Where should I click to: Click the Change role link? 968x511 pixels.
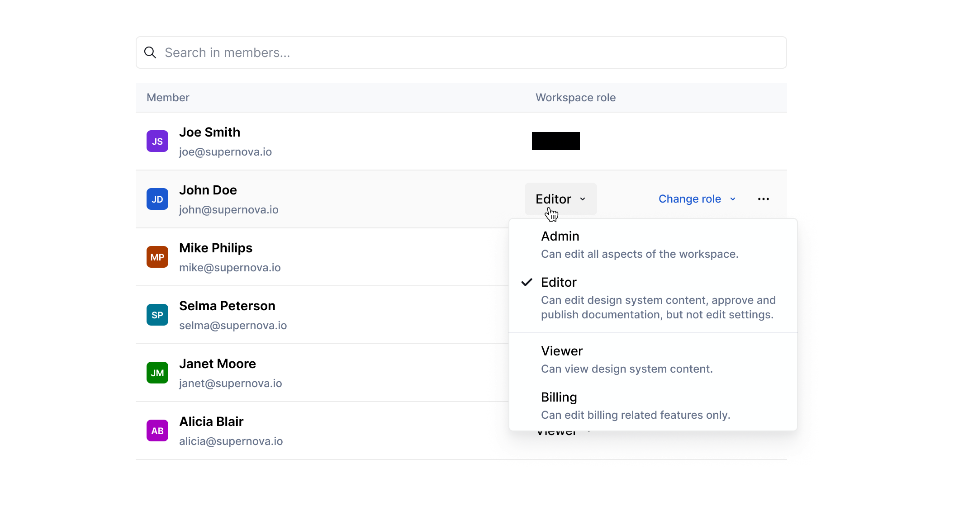(x=689, y=199)
